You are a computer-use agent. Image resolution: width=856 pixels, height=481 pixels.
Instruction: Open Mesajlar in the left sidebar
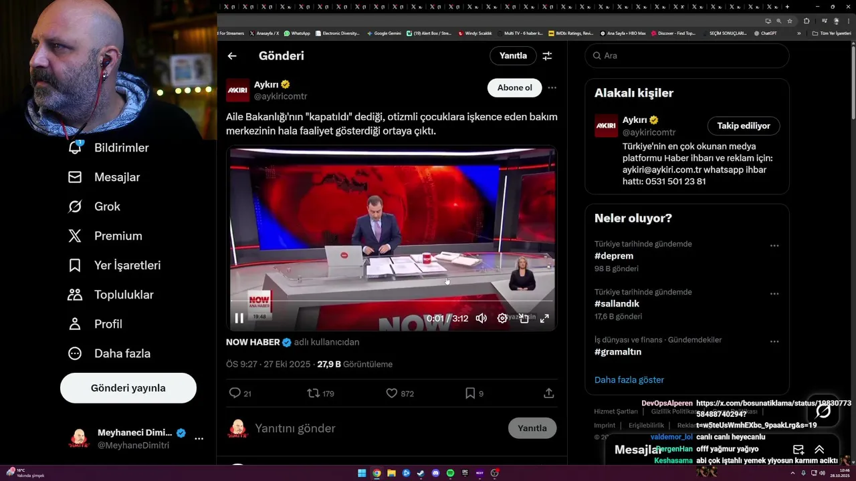[x=104, y=177]
